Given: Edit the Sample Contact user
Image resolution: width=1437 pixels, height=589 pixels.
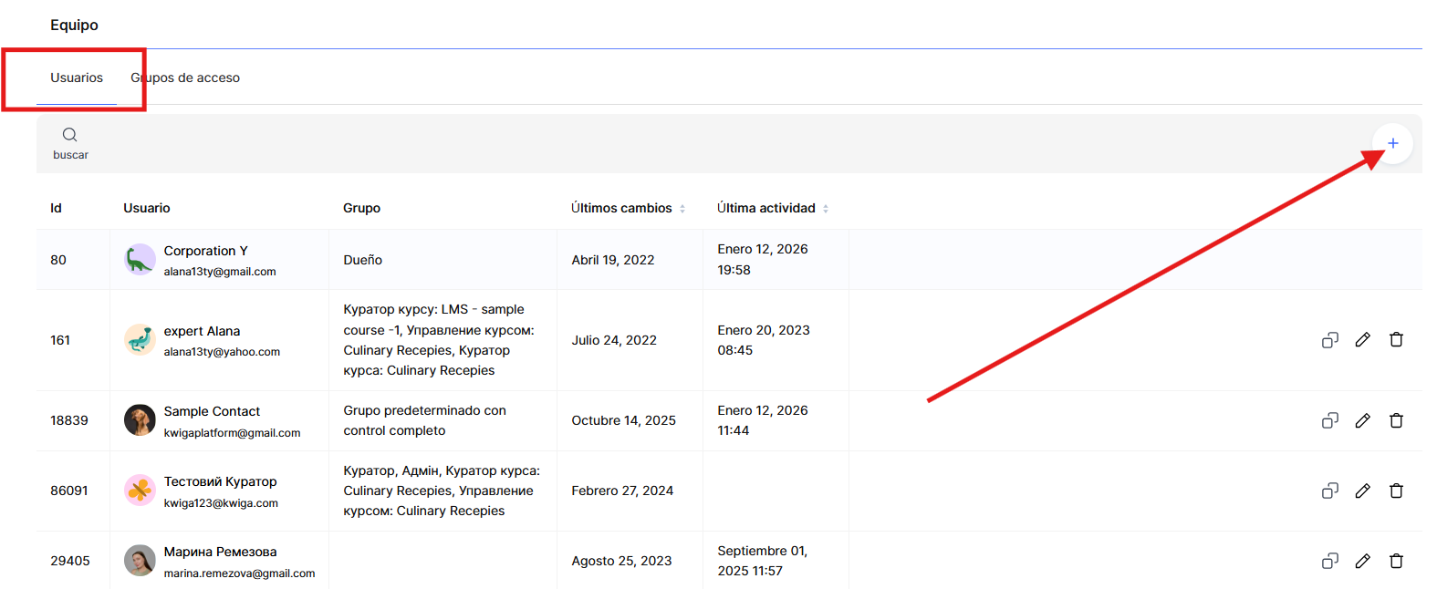Looking at the screenshot, I should coord(1362,420).
